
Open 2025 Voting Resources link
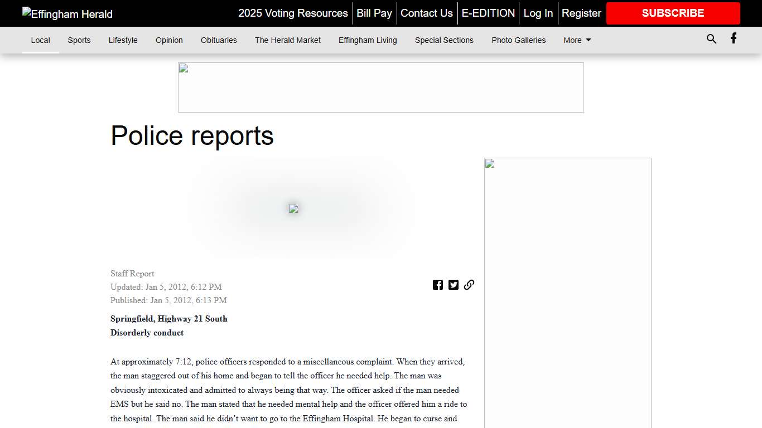click(x=293, y=13)
